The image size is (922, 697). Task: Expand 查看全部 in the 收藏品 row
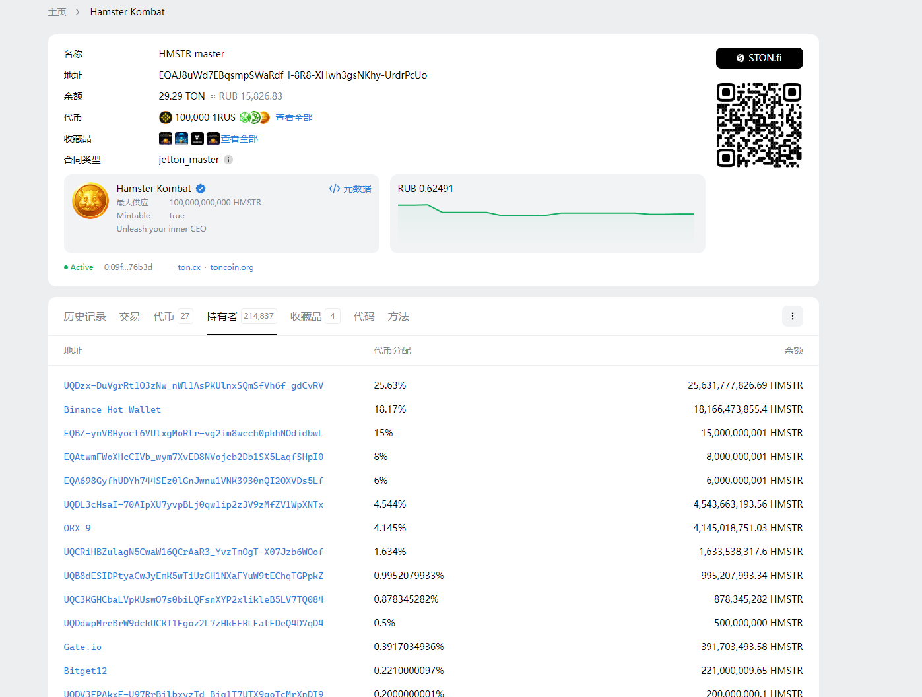point(240,139)
